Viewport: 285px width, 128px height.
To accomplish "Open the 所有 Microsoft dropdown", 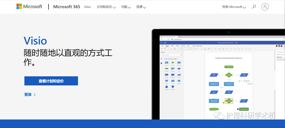I will (234, 7).
